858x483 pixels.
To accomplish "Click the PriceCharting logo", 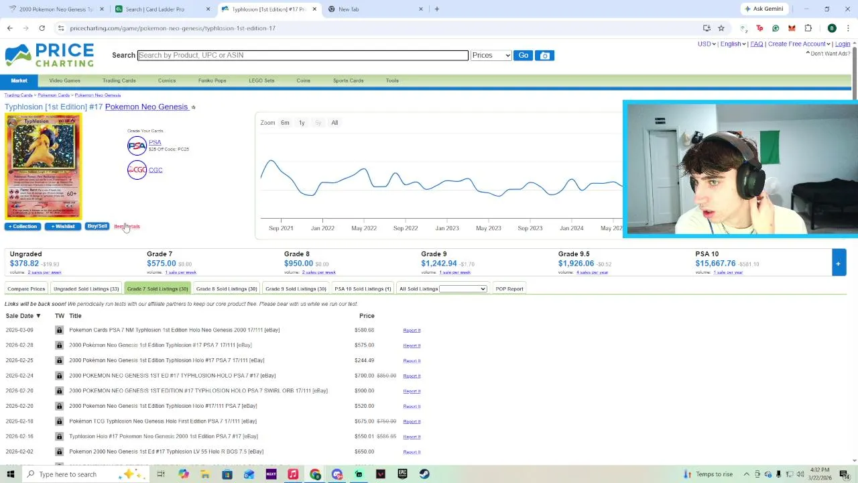I will coord(50,55).
